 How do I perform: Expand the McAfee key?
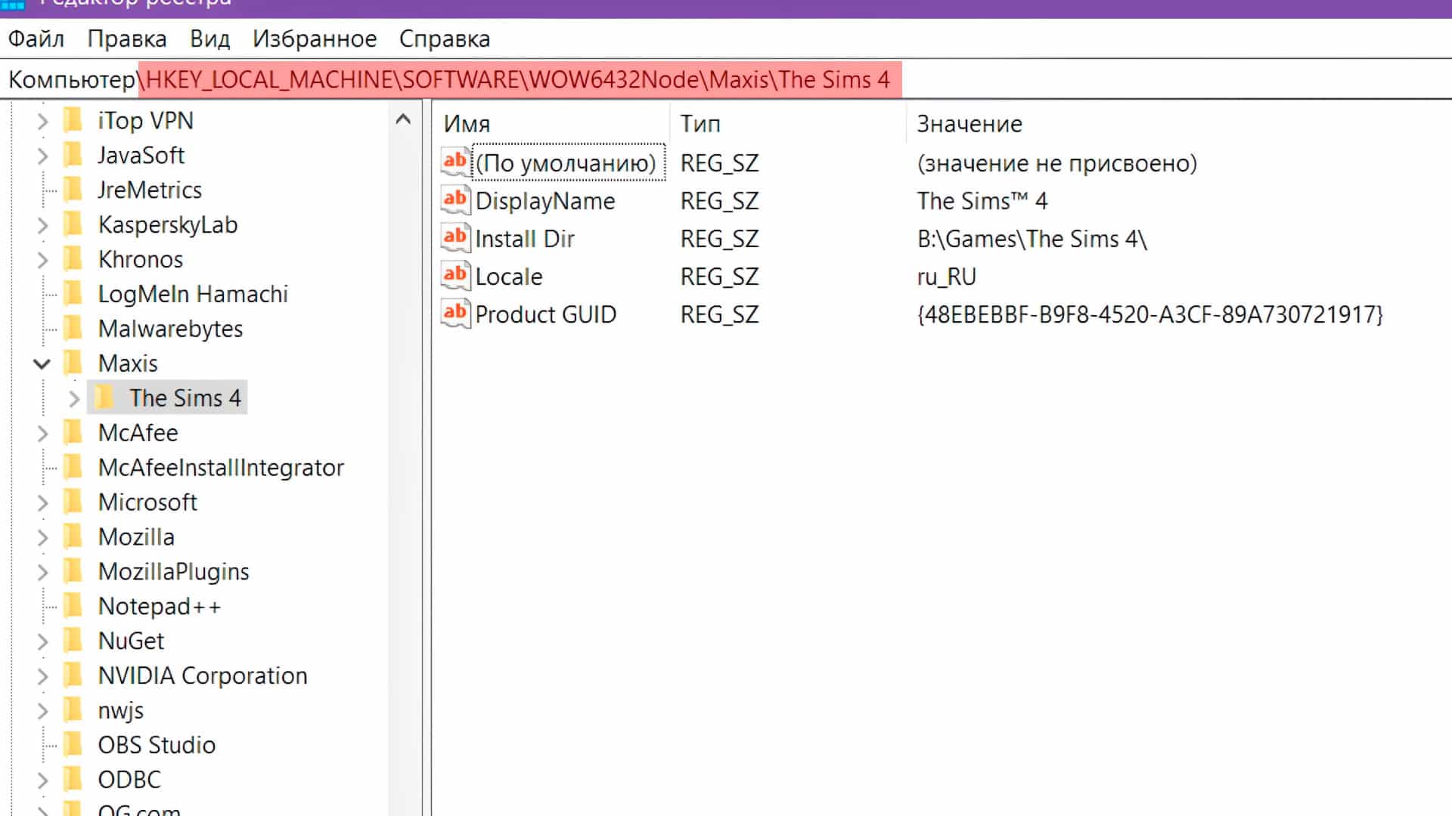[42, 433]
